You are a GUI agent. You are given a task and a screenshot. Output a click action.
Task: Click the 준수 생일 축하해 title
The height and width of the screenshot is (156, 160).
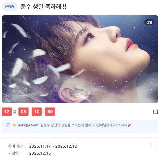coord(43,7)
